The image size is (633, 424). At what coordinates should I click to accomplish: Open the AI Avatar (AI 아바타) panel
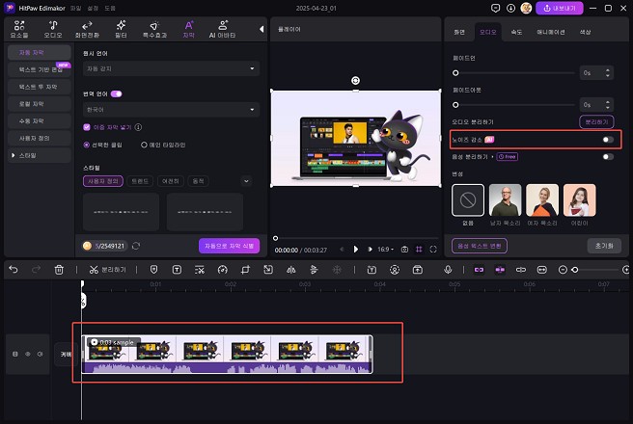click(223, 29)
